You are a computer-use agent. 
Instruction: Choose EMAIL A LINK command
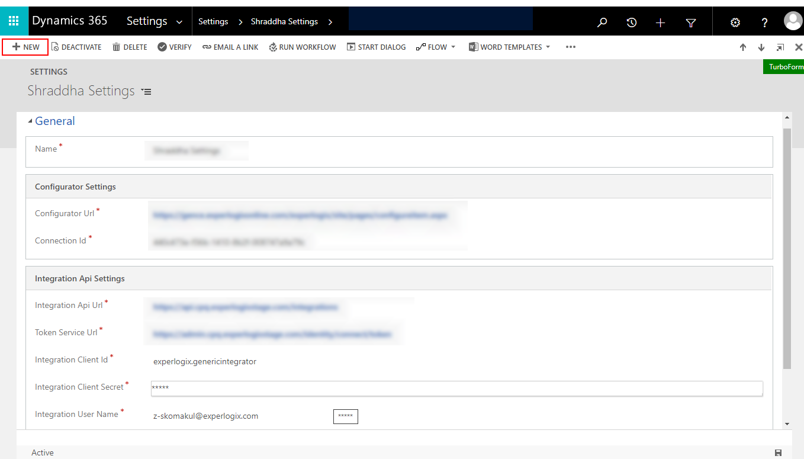pyautogui.click(x=230, y=47)
